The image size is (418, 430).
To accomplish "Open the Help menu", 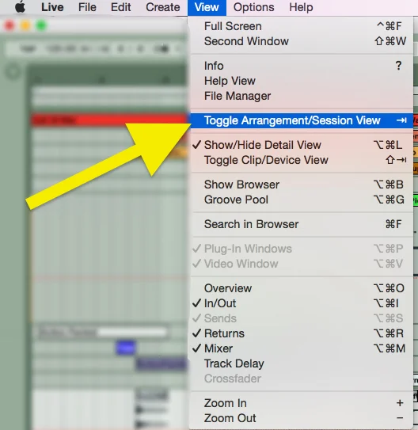I will tap(301, 7).
